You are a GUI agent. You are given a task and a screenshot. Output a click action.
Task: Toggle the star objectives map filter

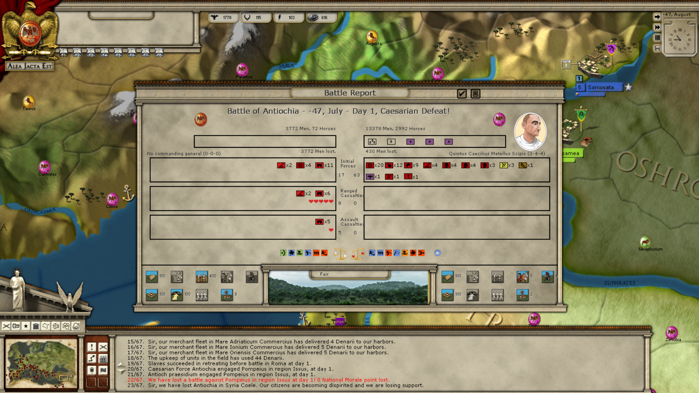(x=26, y=326)
